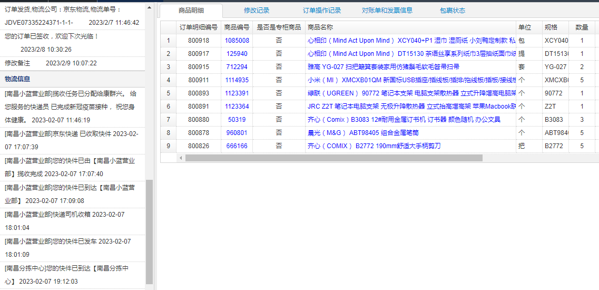Image resolution: width=599 pixels, height=290 pixels.
Task: Click tracking number JDVE07335224371-1-1-
Action: [x=39, y=23]
